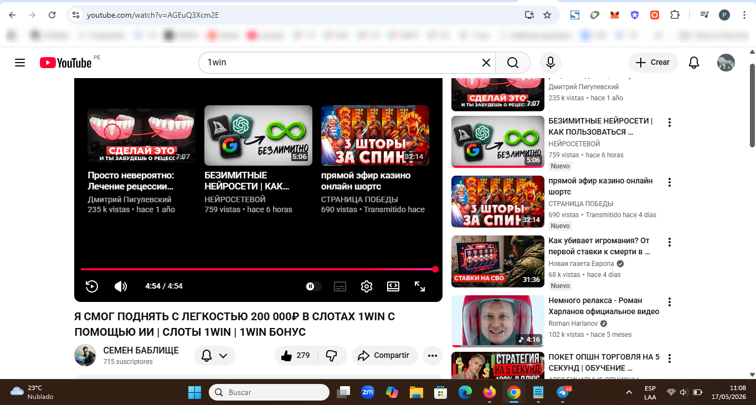Open the browser extensions puzzle icon
The height and width of the screenshot is (405, 756).
point(675,15)
